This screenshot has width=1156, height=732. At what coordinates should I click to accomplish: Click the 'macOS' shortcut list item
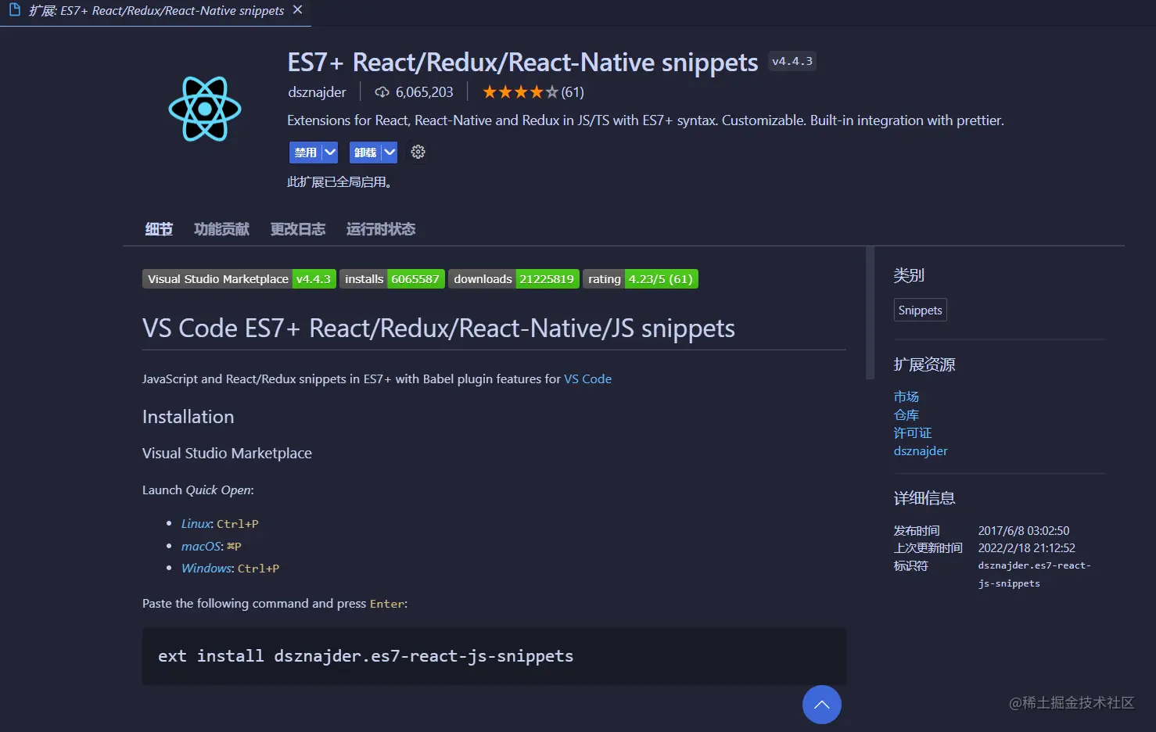click(x=211, y=547)
